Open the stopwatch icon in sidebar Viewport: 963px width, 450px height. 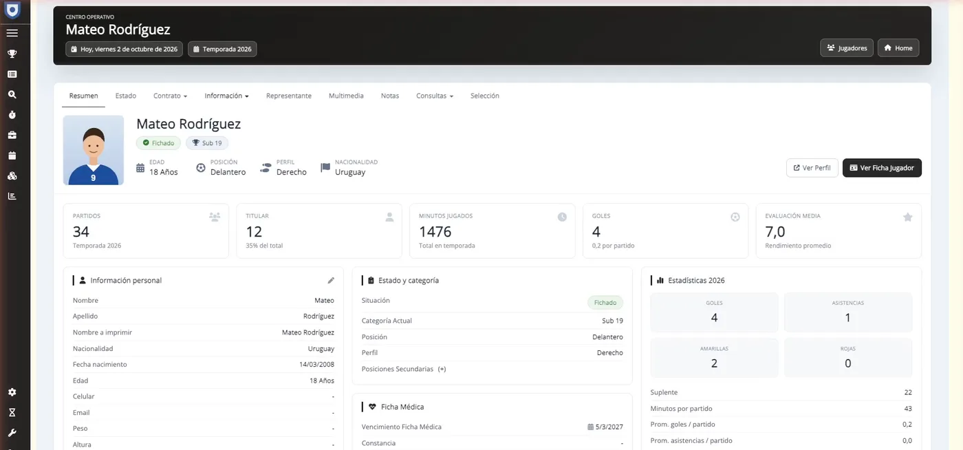click(12, 115)
